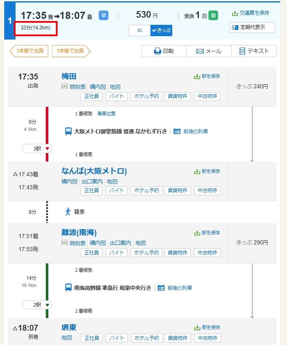Click the printer icon on 印刷 button

[x=158, y=51]
